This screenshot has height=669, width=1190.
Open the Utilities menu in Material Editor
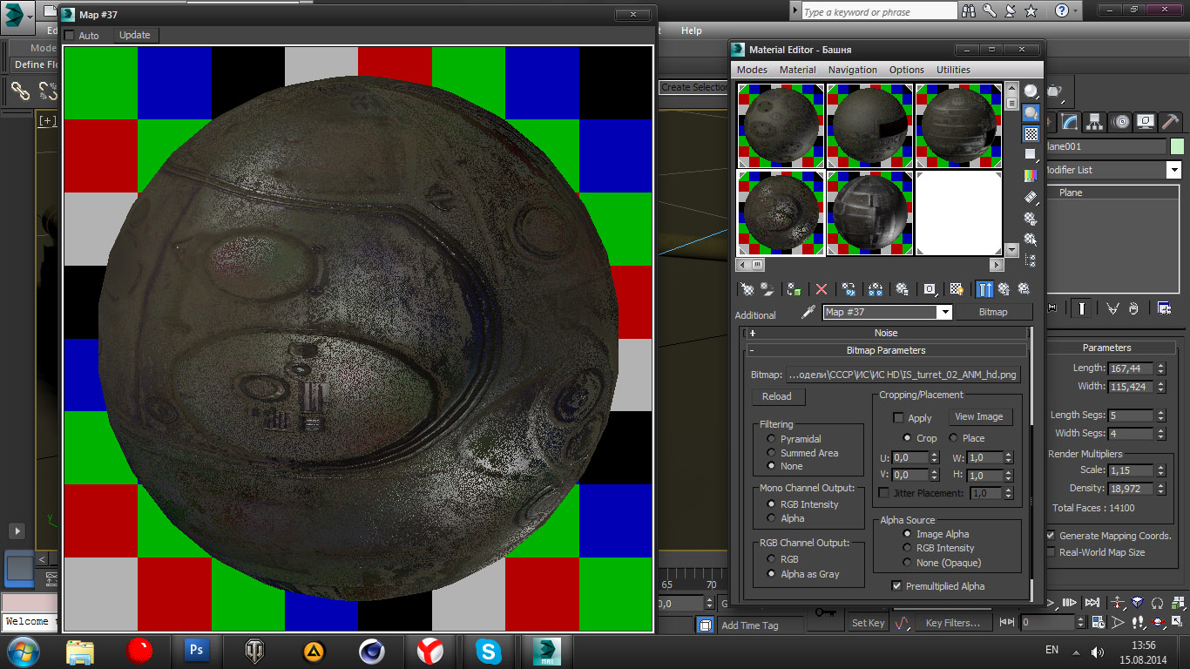953,70
